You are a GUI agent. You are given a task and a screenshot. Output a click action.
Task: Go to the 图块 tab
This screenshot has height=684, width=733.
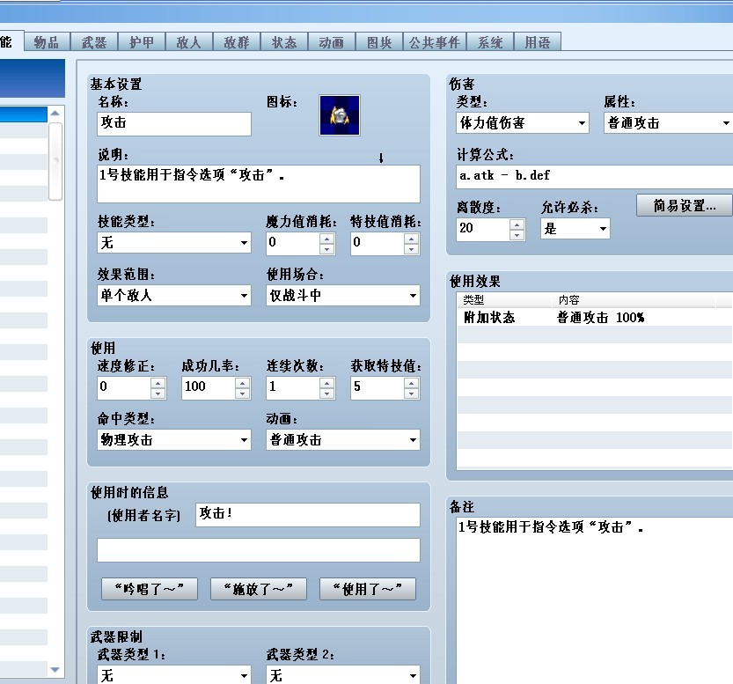(379, 42)
